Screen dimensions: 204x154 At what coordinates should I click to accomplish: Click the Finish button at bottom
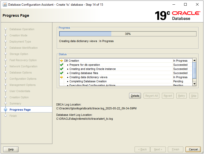pyautogui.click(x=176, y=149)
